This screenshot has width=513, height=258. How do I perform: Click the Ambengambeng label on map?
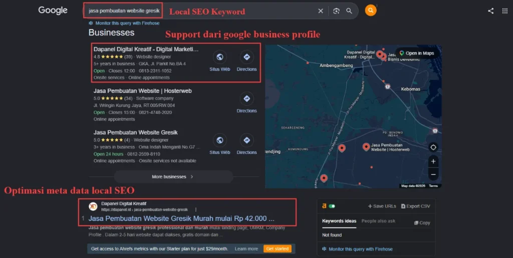(336, 65)
